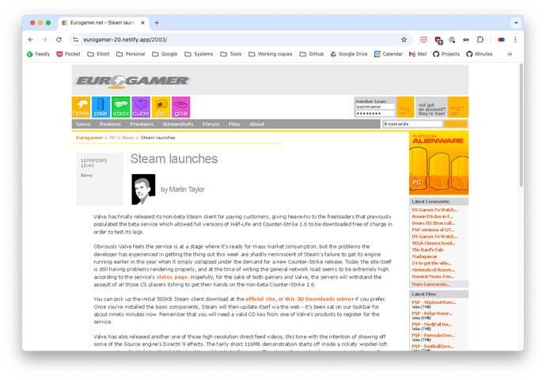Open Screenshots in site menu
The image size is (546, 380).
click(178, 124)
